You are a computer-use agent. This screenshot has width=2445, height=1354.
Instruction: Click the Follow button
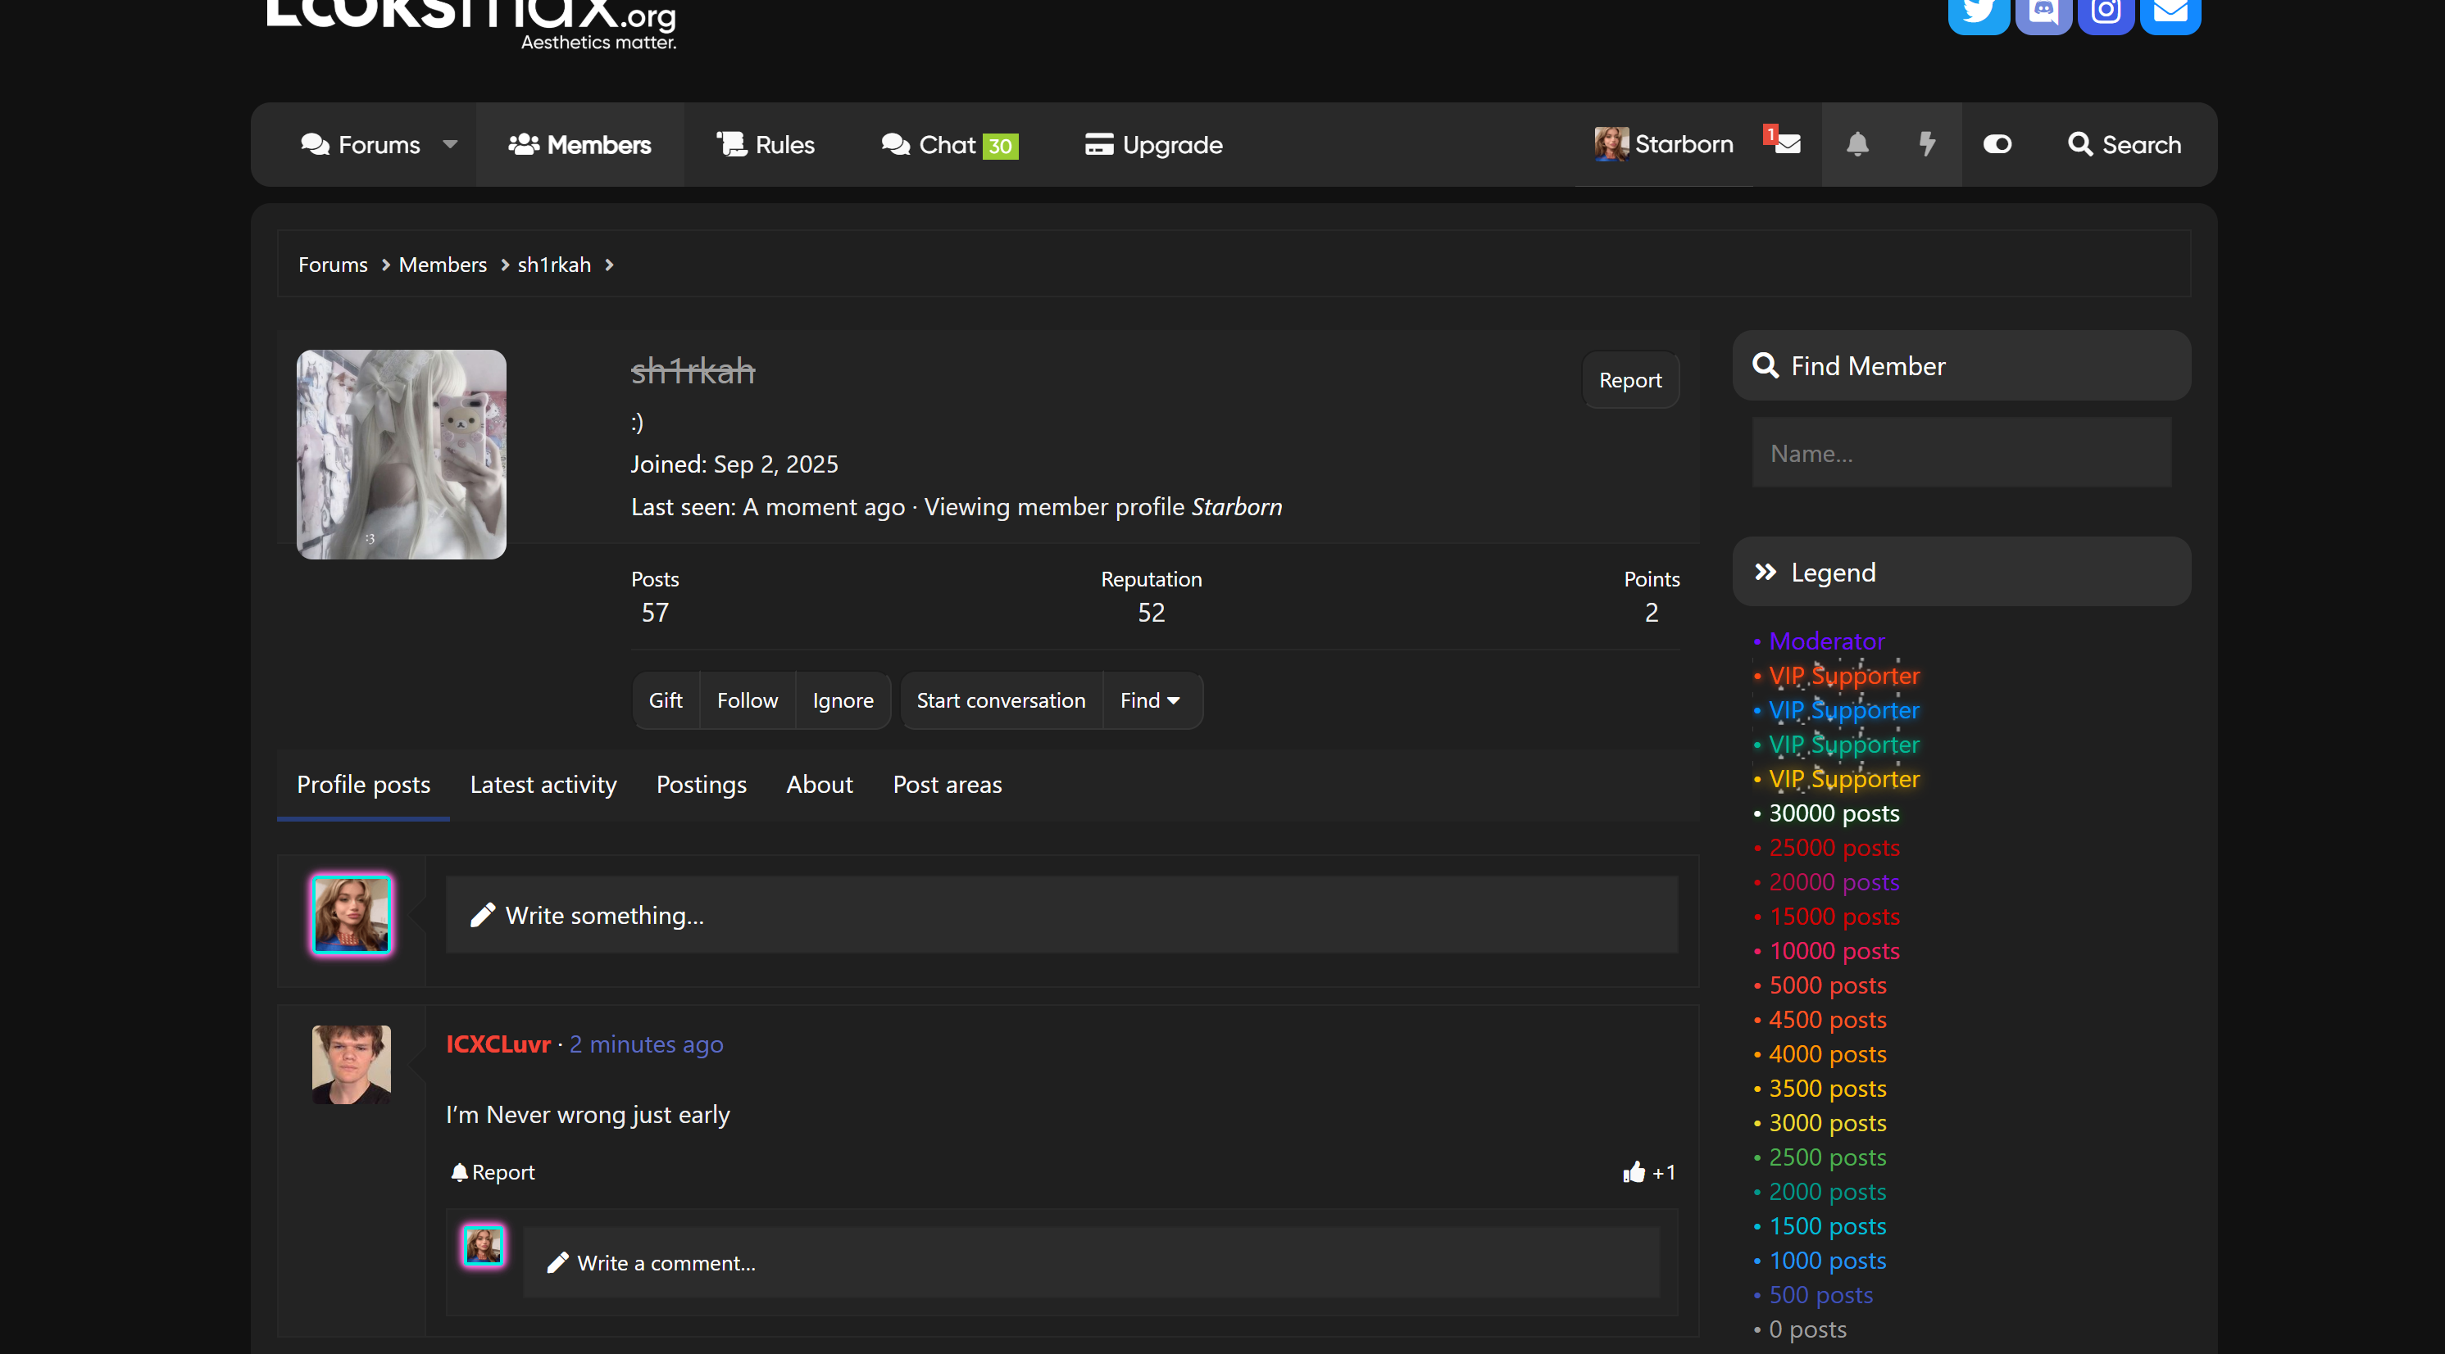(x=747, y=700)
